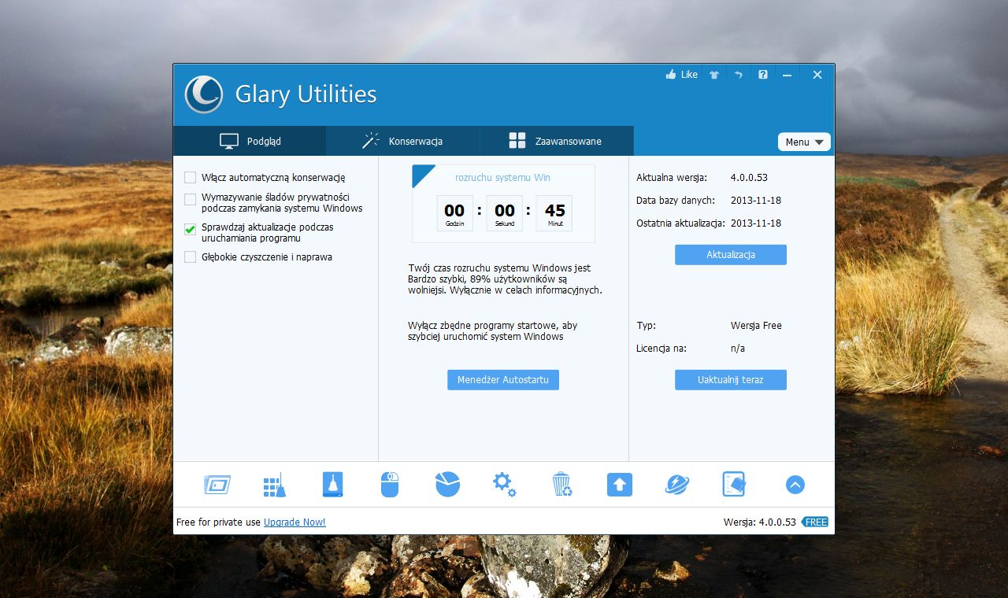The image size is (1008, 598).
Task: Minimize the Glary Utilities window
Action: (787, 75)
